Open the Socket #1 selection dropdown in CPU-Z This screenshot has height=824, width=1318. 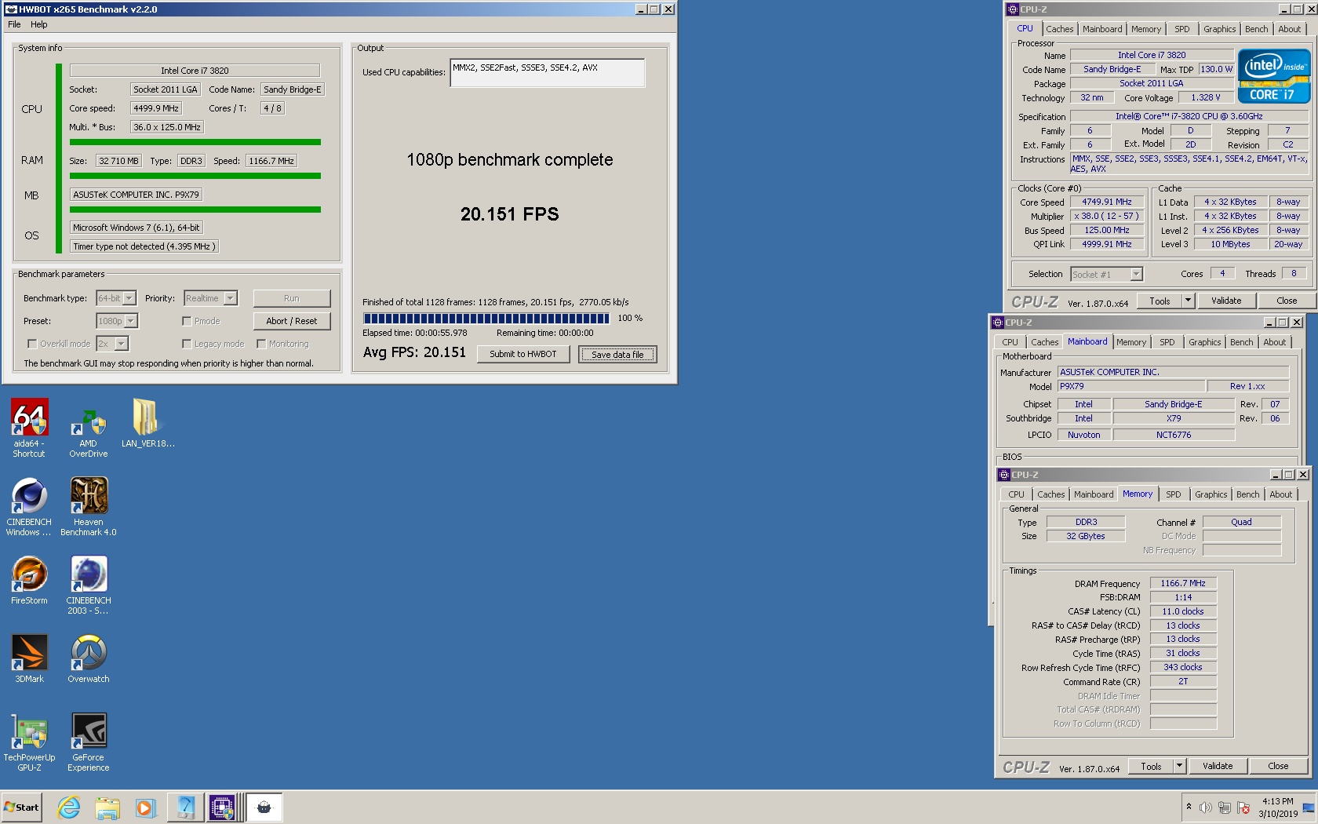(1106, 274)
